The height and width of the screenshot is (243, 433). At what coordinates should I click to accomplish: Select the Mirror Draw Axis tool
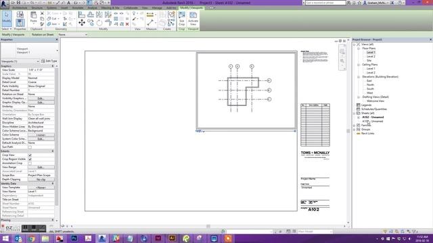tap(108, 15)
